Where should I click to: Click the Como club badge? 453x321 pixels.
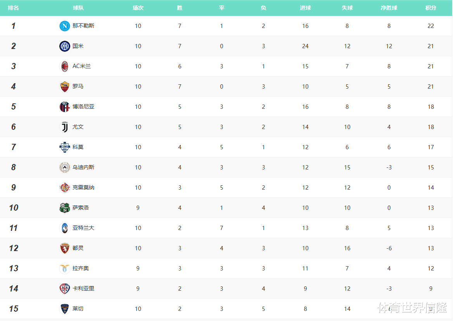click(64, 147)
